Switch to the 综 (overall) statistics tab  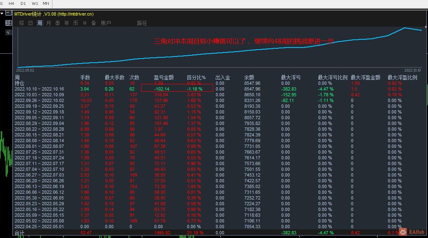(x=22, y=23)
